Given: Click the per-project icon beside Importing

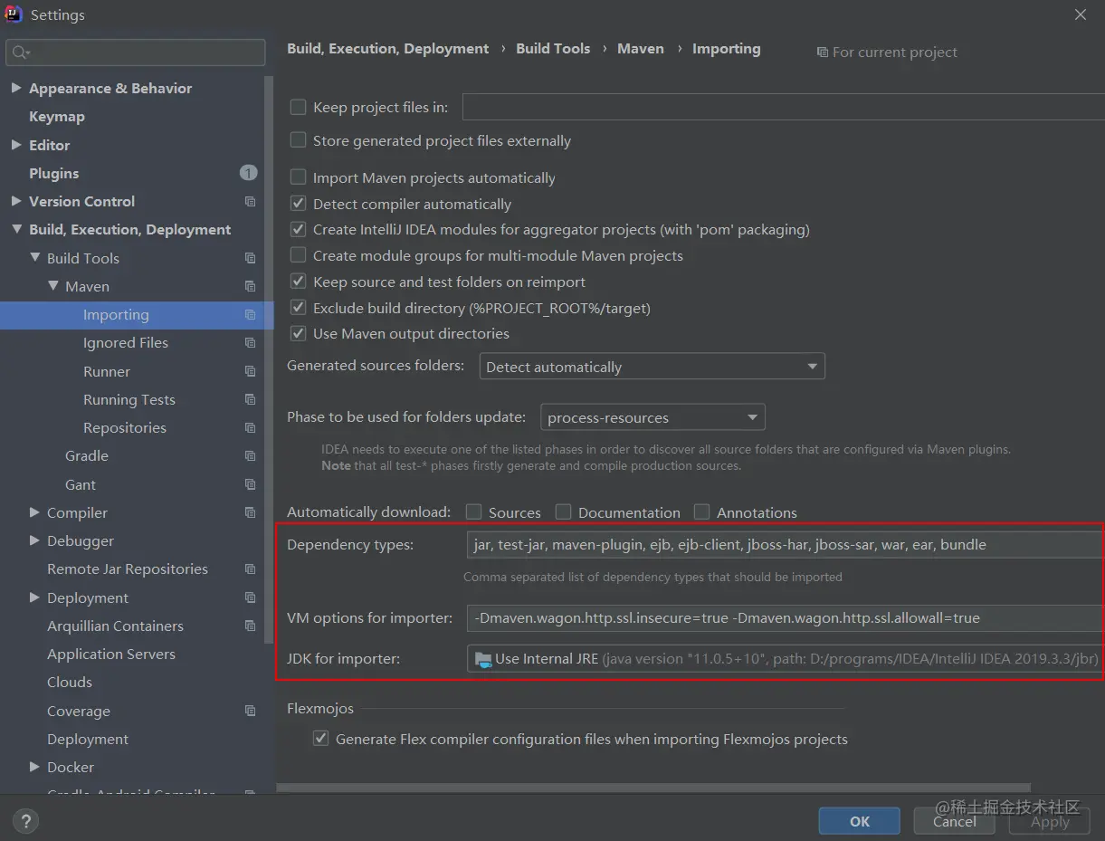Looking at the screenshot, I should (250, 315).
